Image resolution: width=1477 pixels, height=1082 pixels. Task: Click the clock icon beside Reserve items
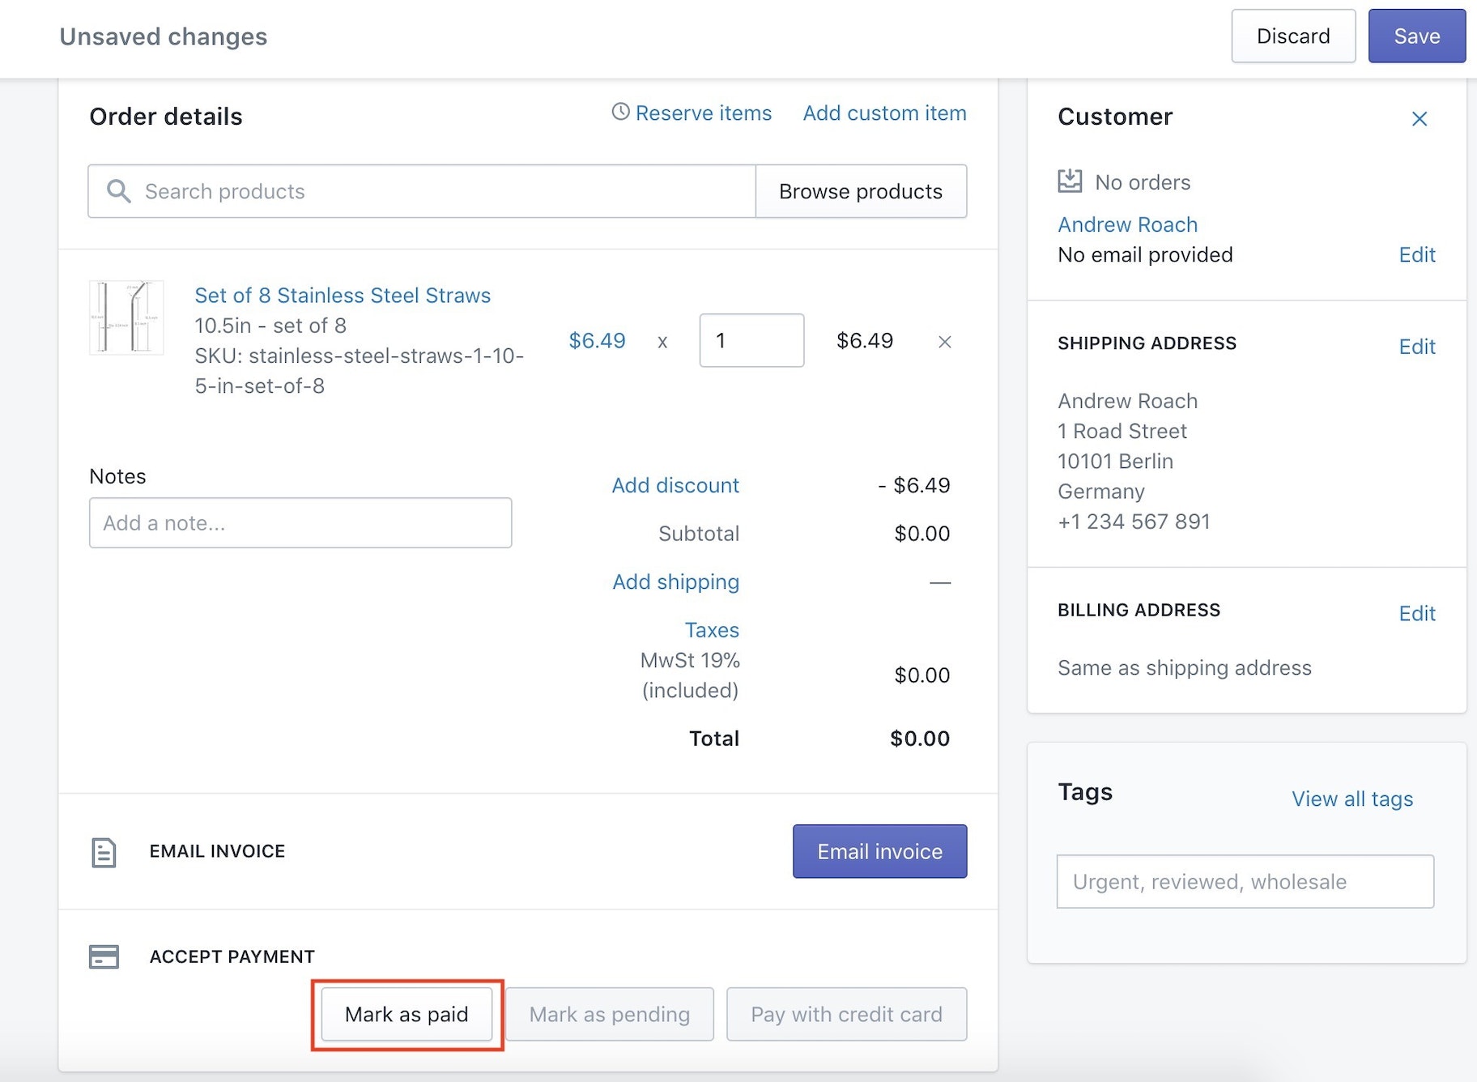620,113
